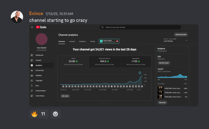The width and height of the screenshot is (209, 129).
Task: Open Customization in sidebar
Action: (x=41, y=91)
